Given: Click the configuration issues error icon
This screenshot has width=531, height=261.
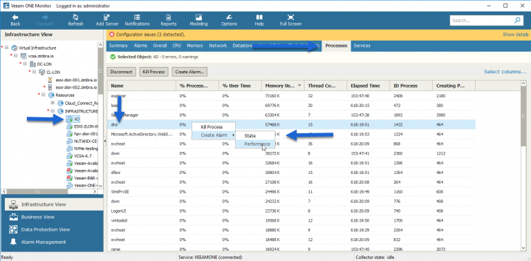Looking at the screenshot, I should tap(112, 35).
